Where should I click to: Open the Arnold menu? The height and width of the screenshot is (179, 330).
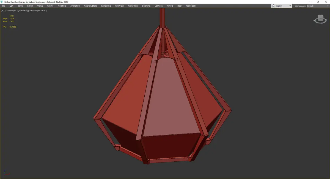click(170, 6)
